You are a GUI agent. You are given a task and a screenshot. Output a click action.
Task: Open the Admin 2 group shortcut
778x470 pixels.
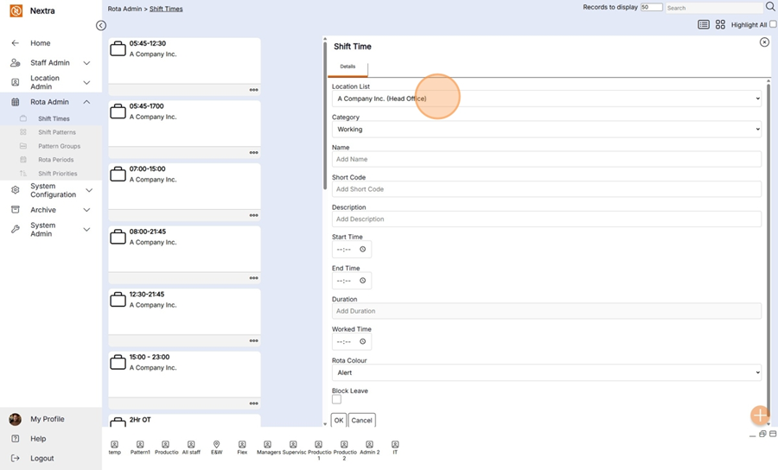(x=369, y=448)
